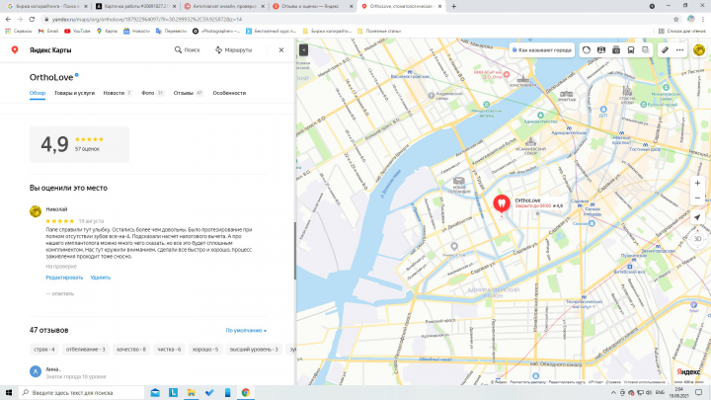Image resolution: width=711 pixels, height=400 pixels.
Task: Filter reviews by 'чистка · 6' tag
Action: click(x=169, y=350)
